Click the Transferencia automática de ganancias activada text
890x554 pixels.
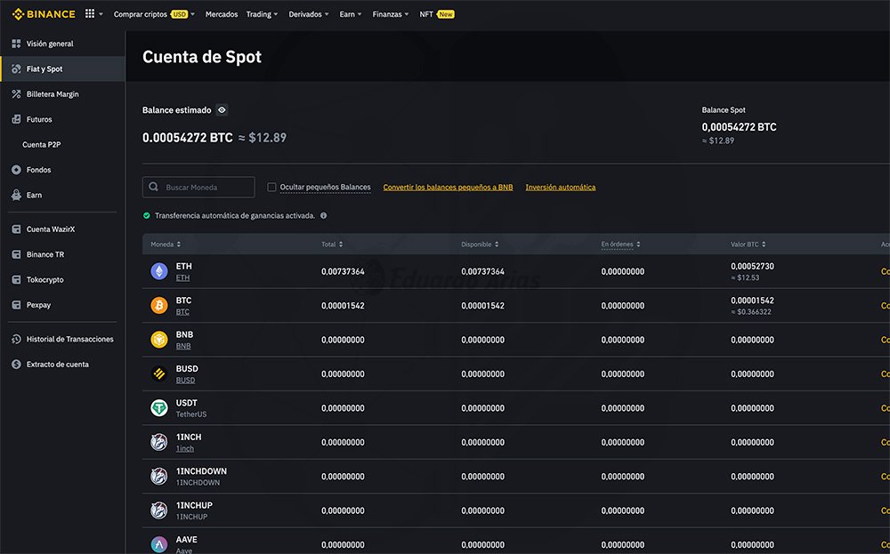[235, 215]
